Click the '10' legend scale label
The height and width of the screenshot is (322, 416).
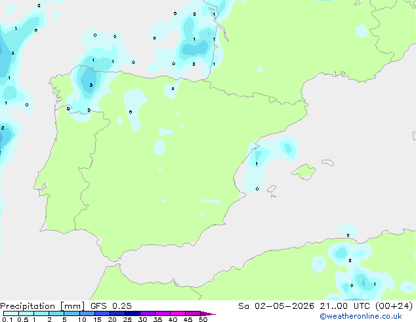(82, 319)
